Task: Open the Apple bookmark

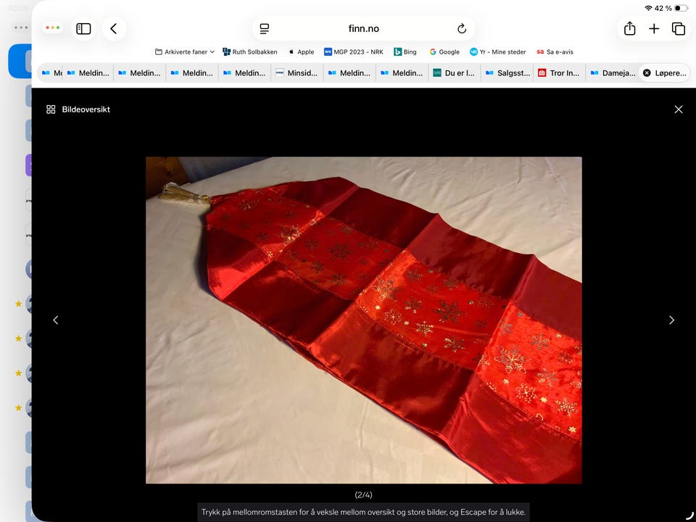Action: point(301,52)
